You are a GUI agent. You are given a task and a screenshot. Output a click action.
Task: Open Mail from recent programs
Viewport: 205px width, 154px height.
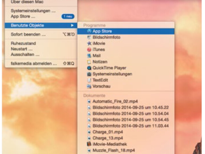pyautogui.click(x=126, y=56)
